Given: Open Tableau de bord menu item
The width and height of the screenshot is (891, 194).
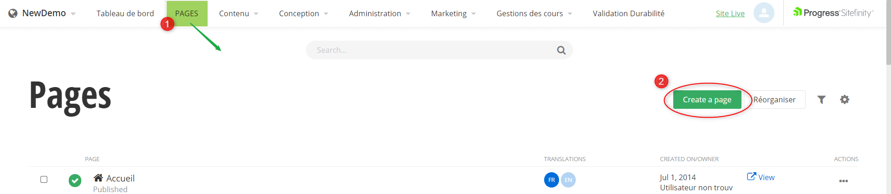Looking at the screenshot, I should [x=125, y=13].
